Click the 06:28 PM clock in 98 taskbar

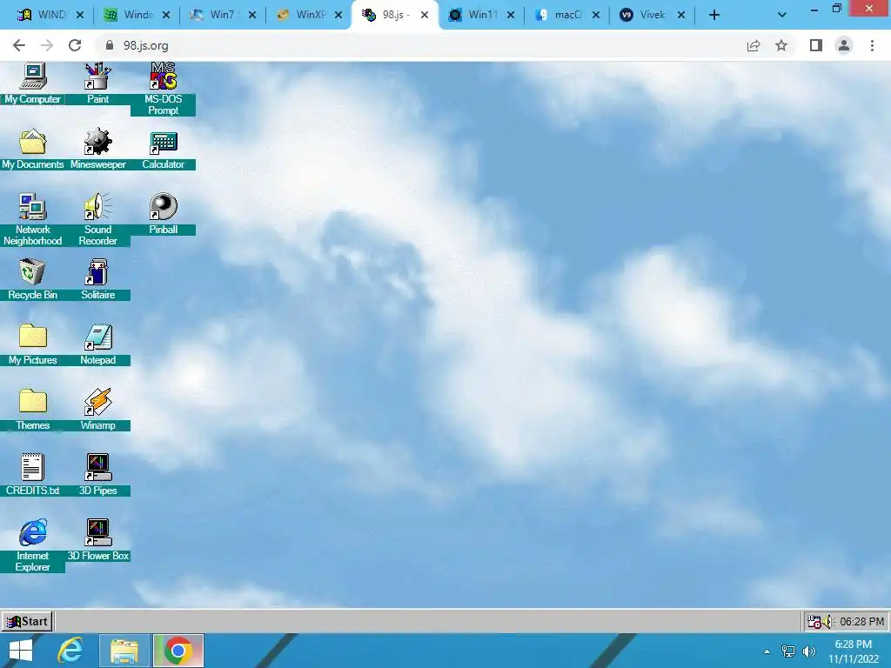pos(861,622)
